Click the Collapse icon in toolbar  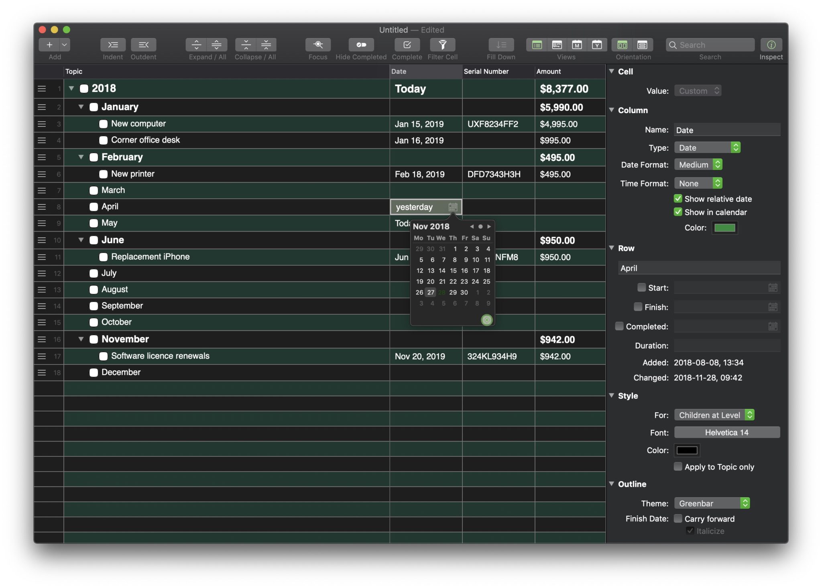click(x=246, y=45)
